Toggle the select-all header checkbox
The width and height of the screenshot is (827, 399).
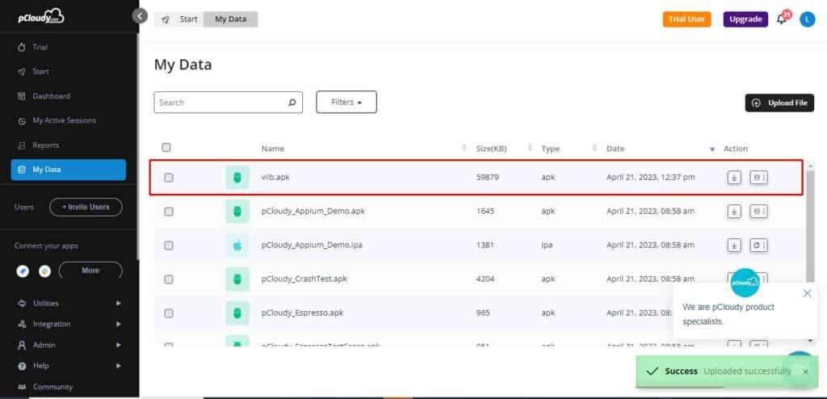coord(166,147)
